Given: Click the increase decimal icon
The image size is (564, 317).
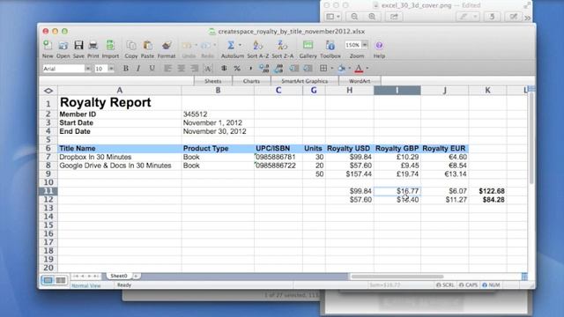Looking at the screenshot, I should pyautogui.click(x=264, y=69).
